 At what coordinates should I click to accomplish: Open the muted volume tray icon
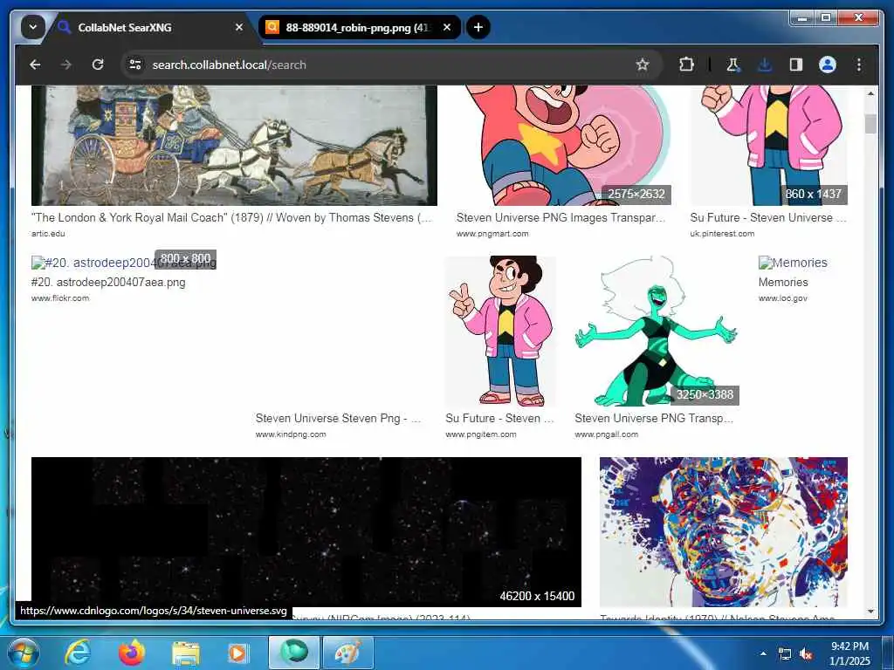(806, 654)
